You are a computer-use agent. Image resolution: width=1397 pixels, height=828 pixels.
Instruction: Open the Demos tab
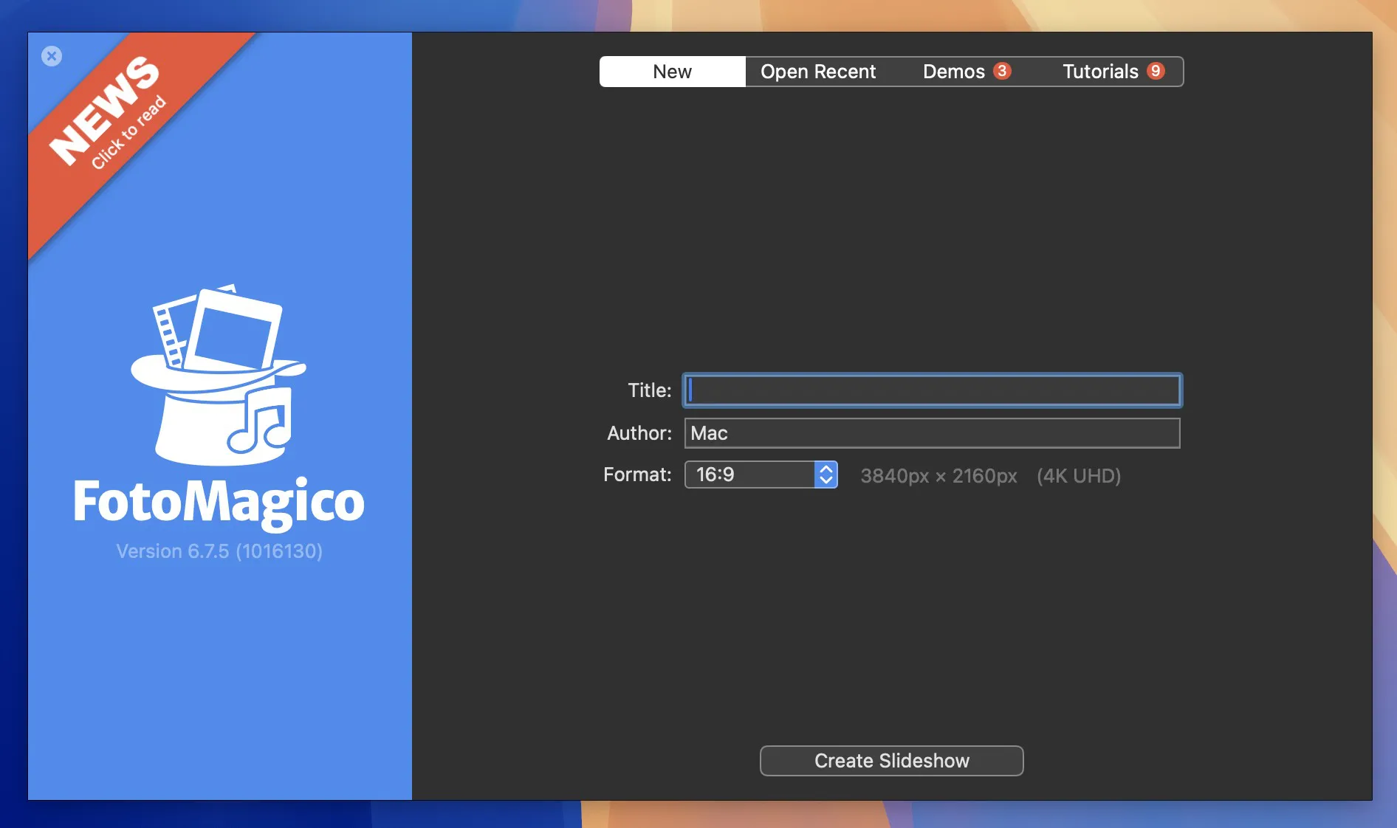pos(966,72)
